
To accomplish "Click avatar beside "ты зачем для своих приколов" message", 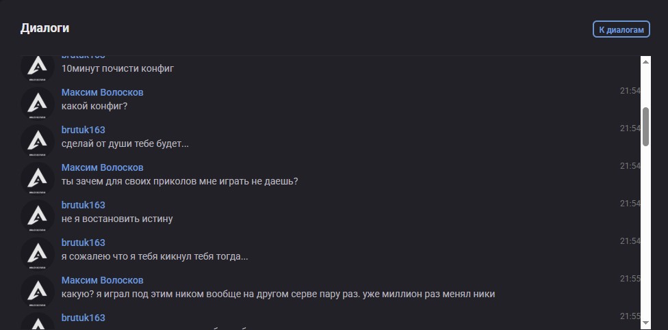I will tap(38, 179).
